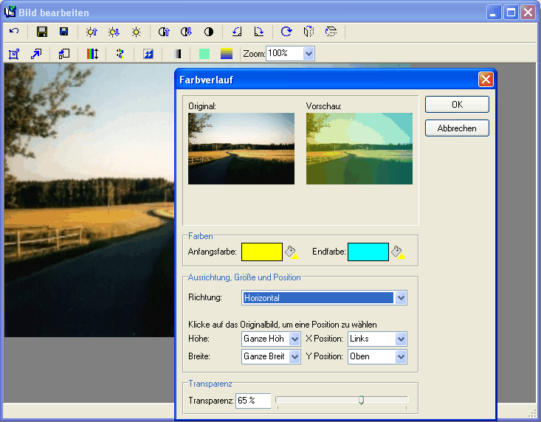Pick Anfangsfarbe with the paint bucket icon
The height and width of the screenshot is (422, 541).
click(x=292, y=252)
